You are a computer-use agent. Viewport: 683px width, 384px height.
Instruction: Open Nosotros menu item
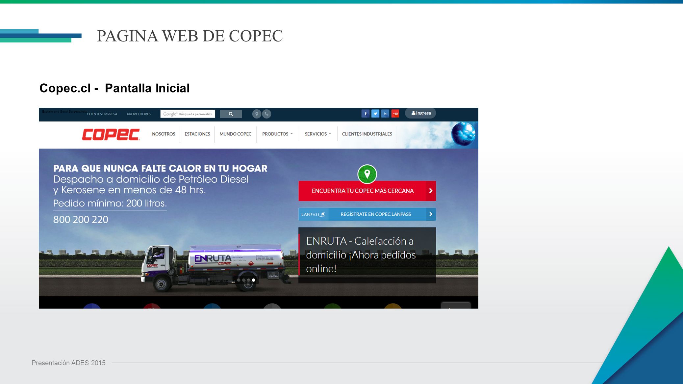coord(164,134)
